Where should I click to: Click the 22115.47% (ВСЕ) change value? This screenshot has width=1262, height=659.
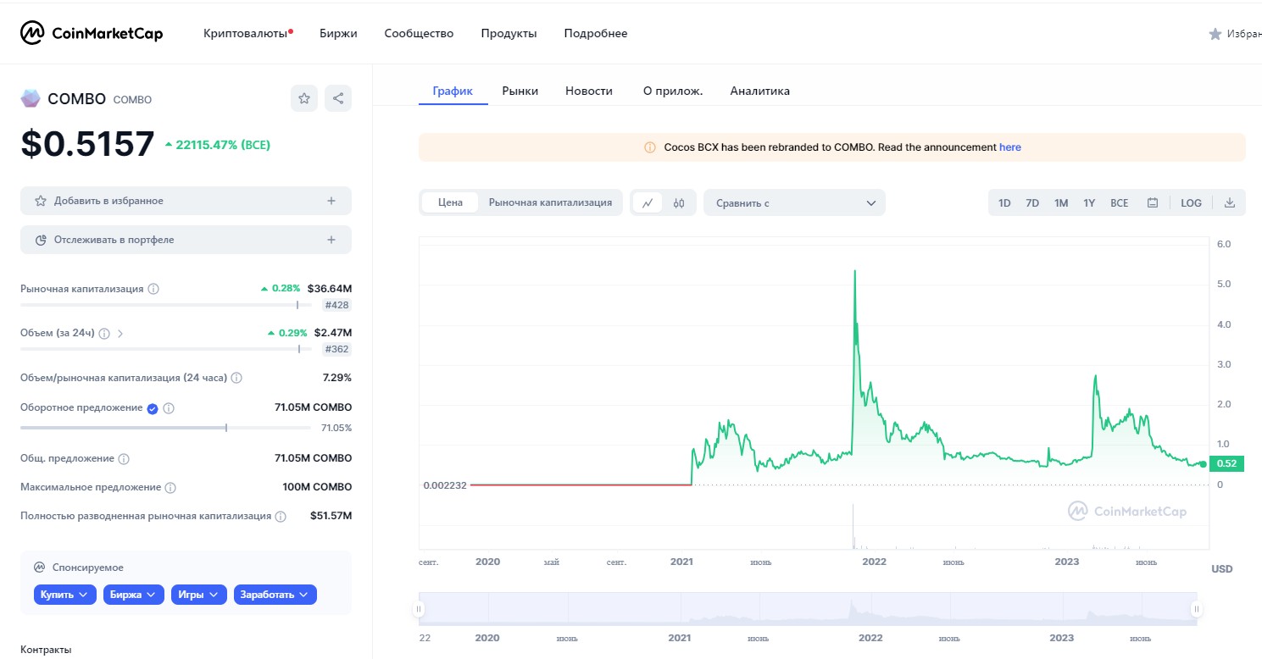[218, 145]
